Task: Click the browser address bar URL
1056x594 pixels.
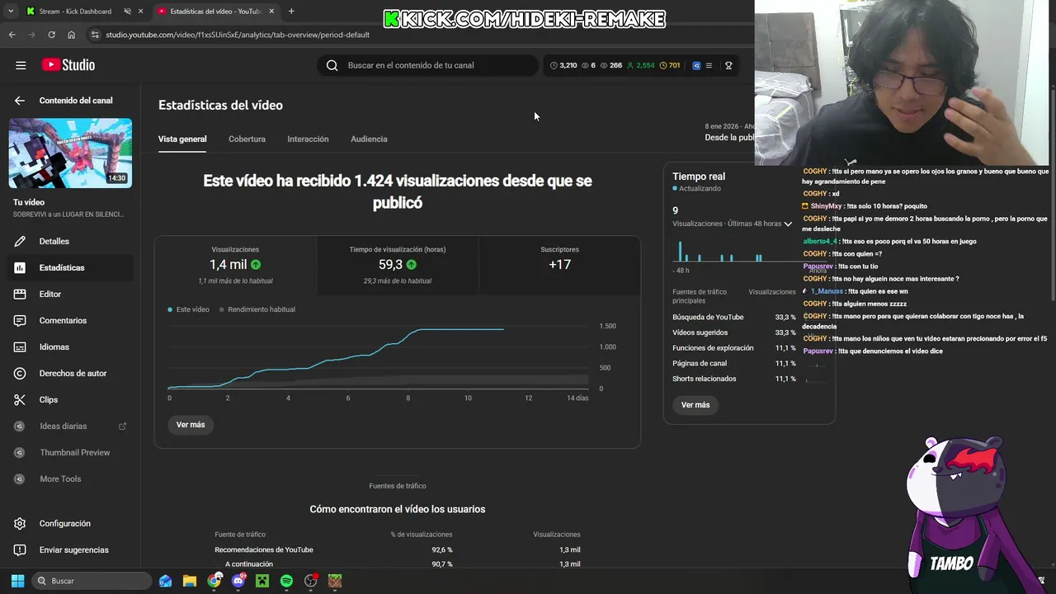Action: [x=238, y=35]
